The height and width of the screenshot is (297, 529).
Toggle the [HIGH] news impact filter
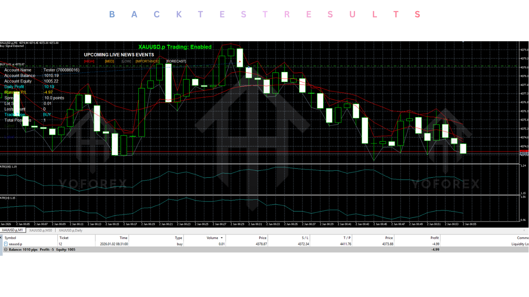click(x=89, y=61)
